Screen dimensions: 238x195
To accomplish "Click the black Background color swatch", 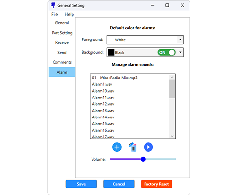I will [x=111, y=52].
